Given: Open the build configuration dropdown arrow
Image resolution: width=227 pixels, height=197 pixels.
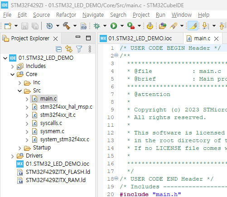Looking at the screenshot, I should 58,26.
